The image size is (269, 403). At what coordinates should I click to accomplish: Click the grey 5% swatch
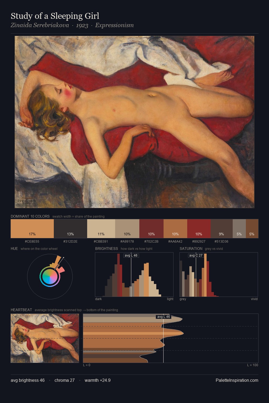coord(239,229)
